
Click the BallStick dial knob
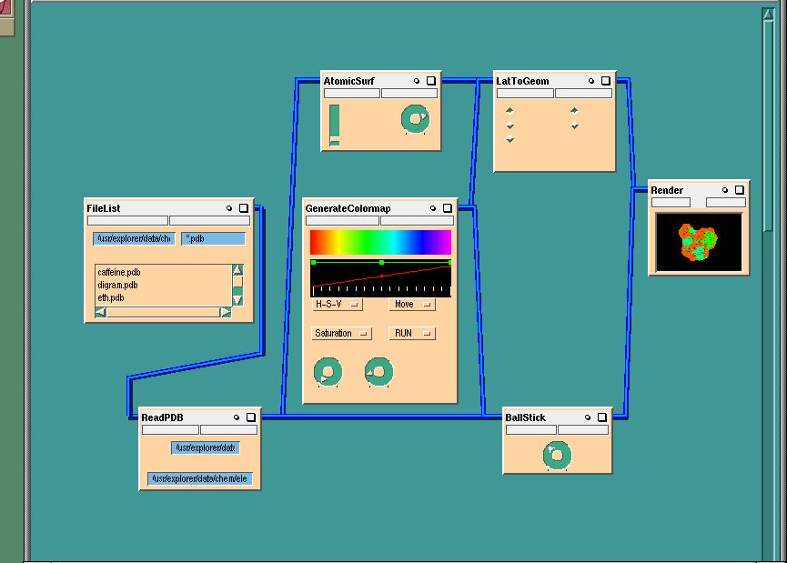tap(557, 455)
